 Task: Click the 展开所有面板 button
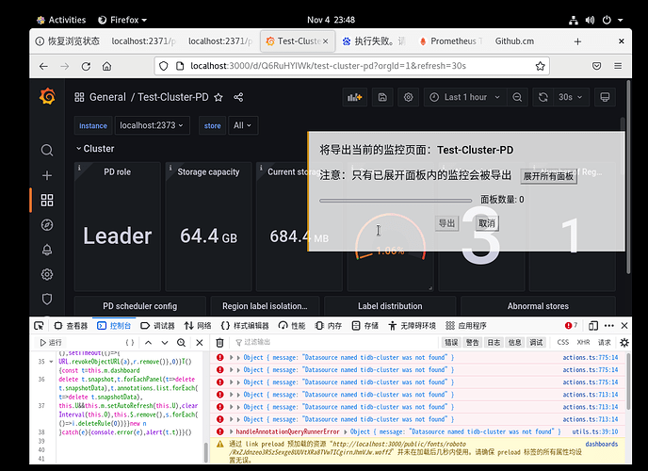click(548, 175)
